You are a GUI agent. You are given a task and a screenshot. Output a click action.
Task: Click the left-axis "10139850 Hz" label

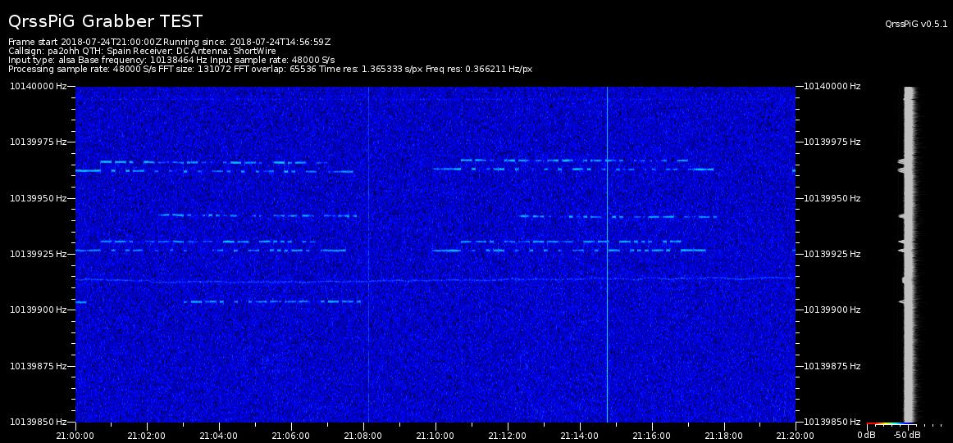[x=37, y=421]
